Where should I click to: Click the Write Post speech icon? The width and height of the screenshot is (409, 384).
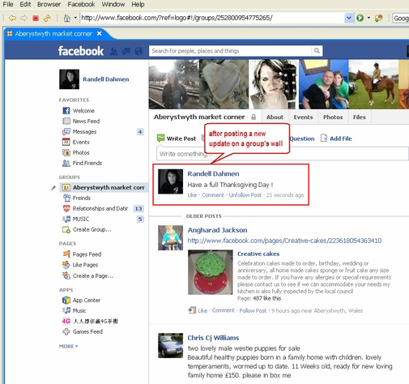coord(160,139)
